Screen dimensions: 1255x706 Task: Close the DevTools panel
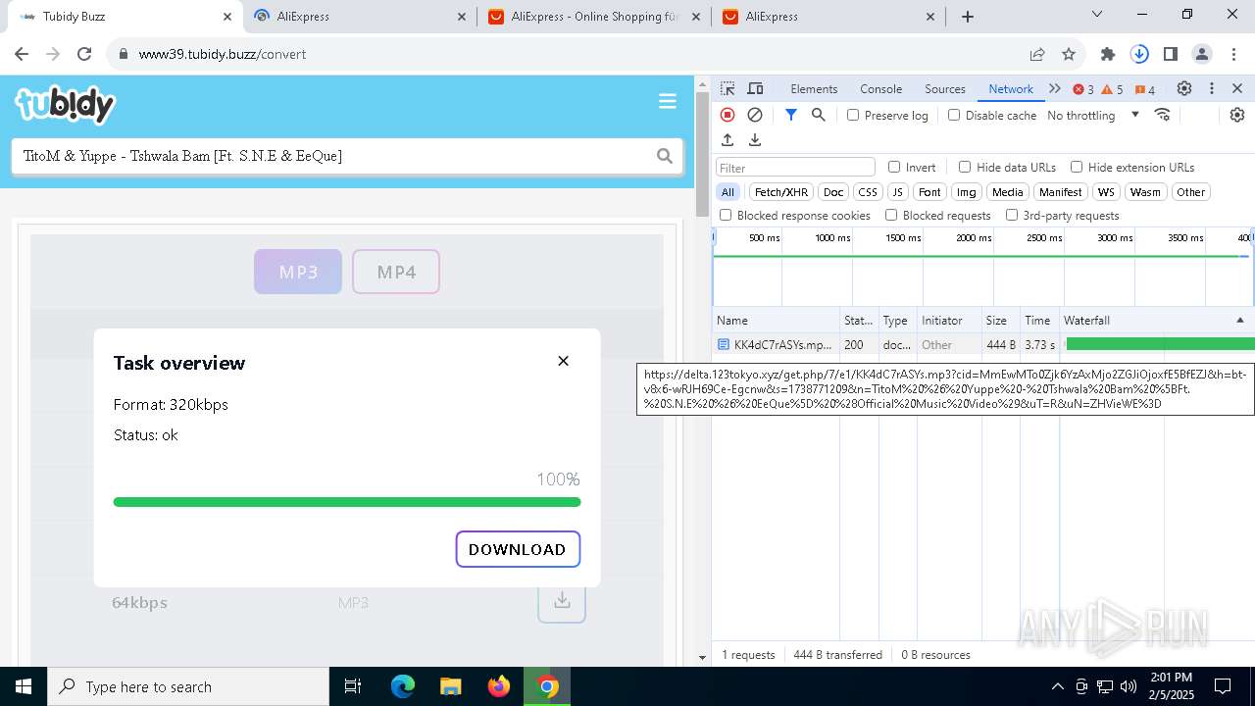(x=1237, y=88)
